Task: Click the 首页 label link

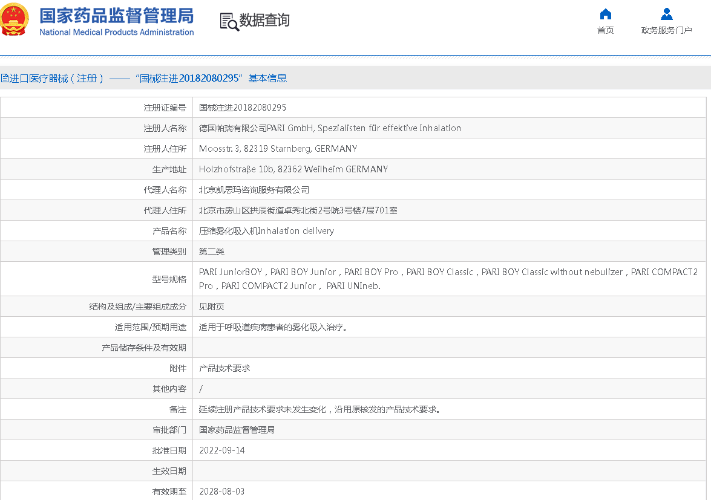Action: [605, 30]
